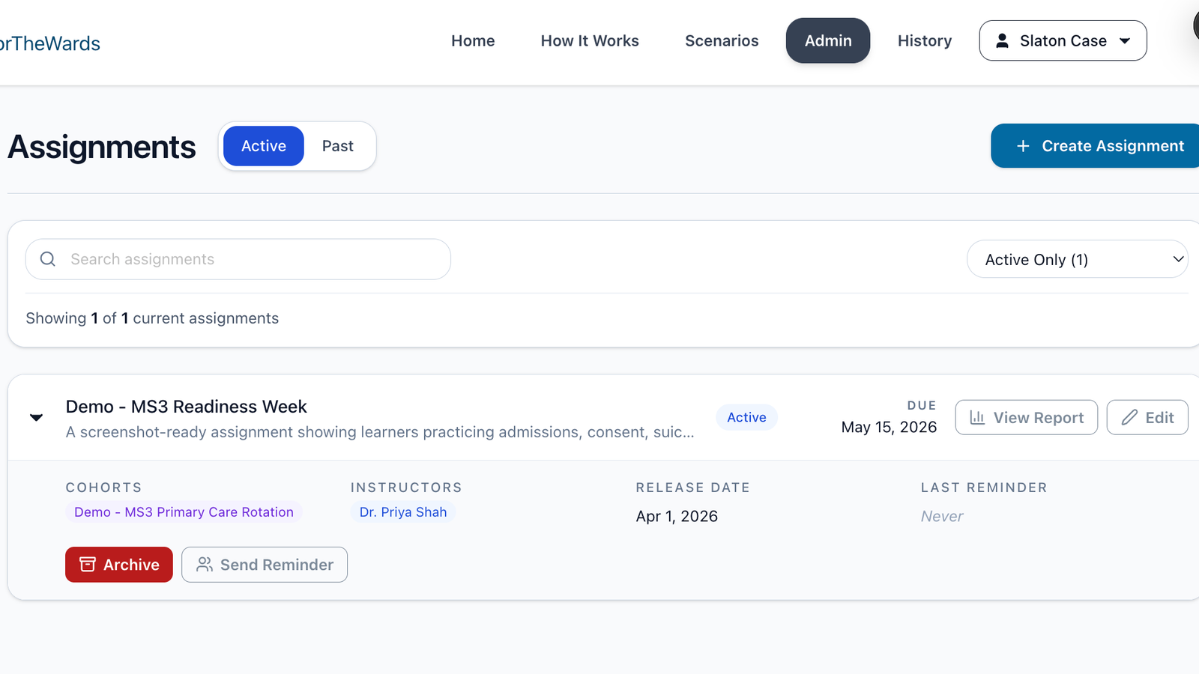This screenshot has width=1199, height=674.
Task: Select the Demo - MS3 Primary Care Rotation chip
Action: 184,511
